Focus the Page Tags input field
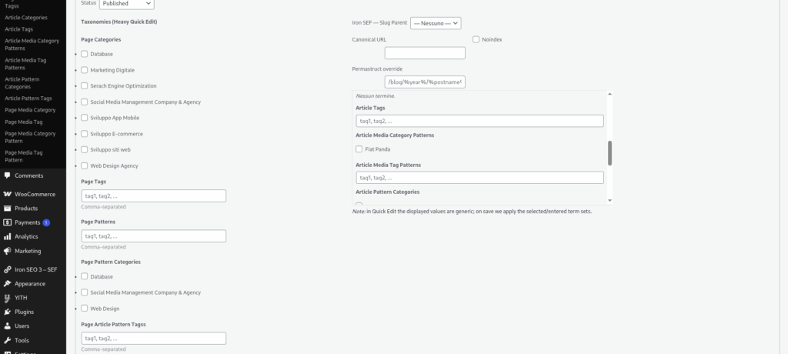Viewport: 788px width, 354px height. [154, 195]
